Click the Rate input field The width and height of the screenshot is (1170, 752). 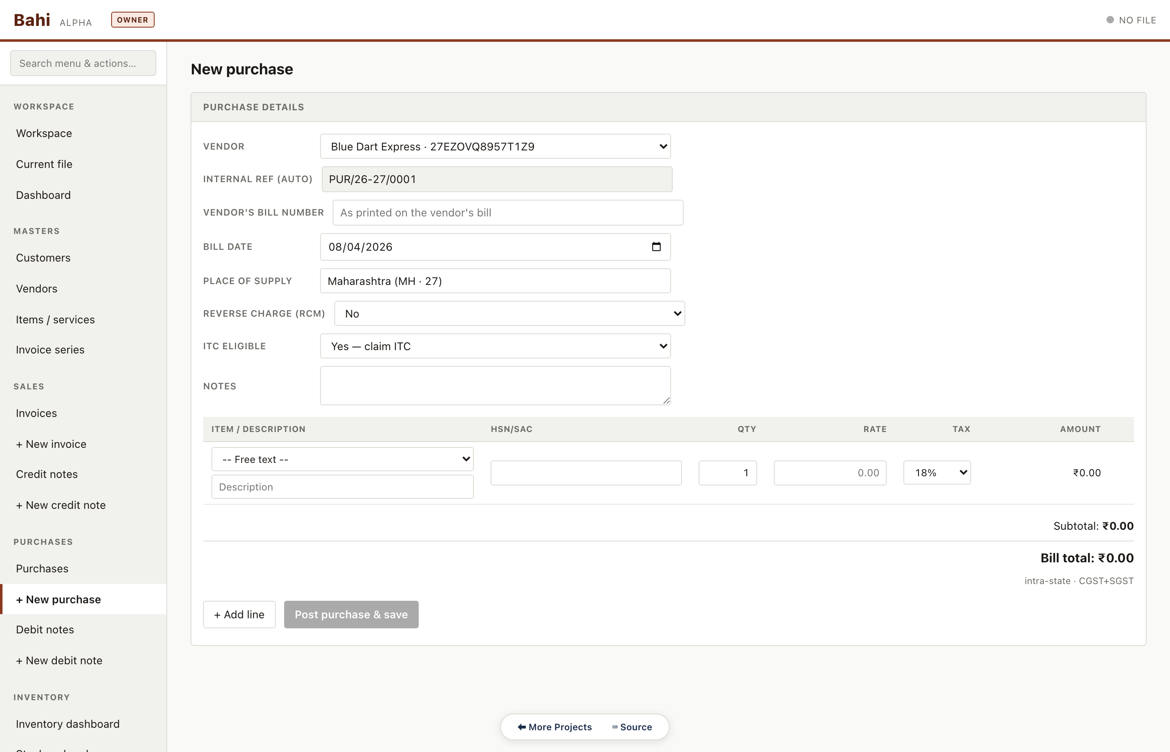(829, 472)
